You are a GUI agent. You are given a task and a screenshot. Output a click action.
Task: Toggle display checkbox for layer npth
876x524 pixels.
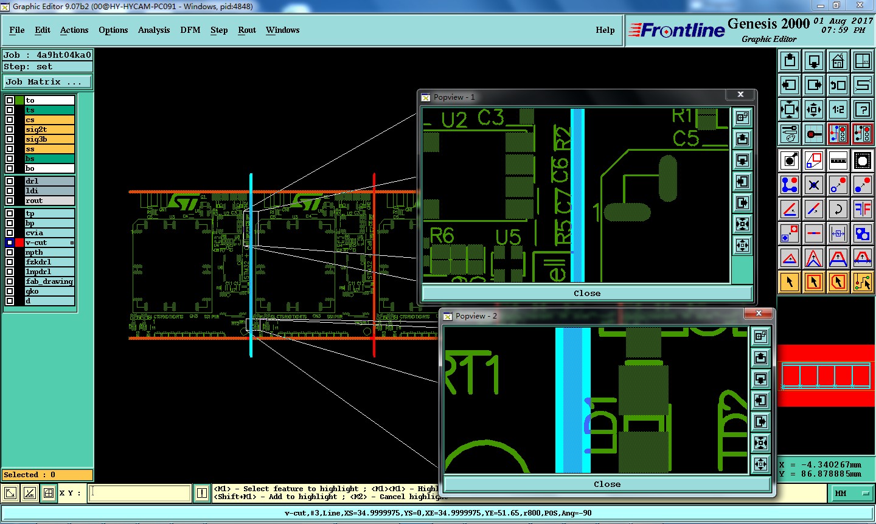[10, 252]
